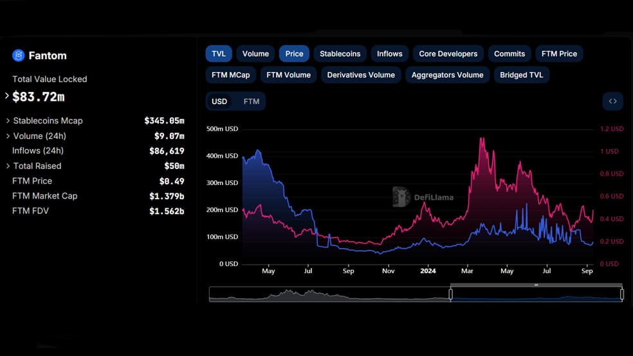
Task: Click the FTM FDV label
Action: 30,211
